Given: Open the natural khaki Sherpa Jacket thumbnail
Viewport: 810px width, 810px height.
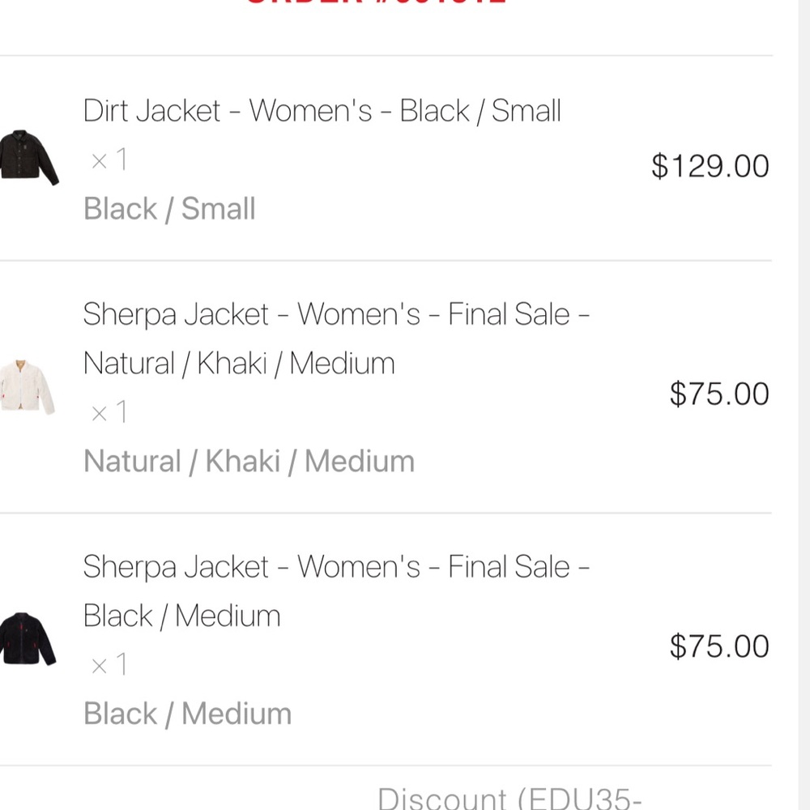Looking at the screenshot, I should [x=28, y=387].
